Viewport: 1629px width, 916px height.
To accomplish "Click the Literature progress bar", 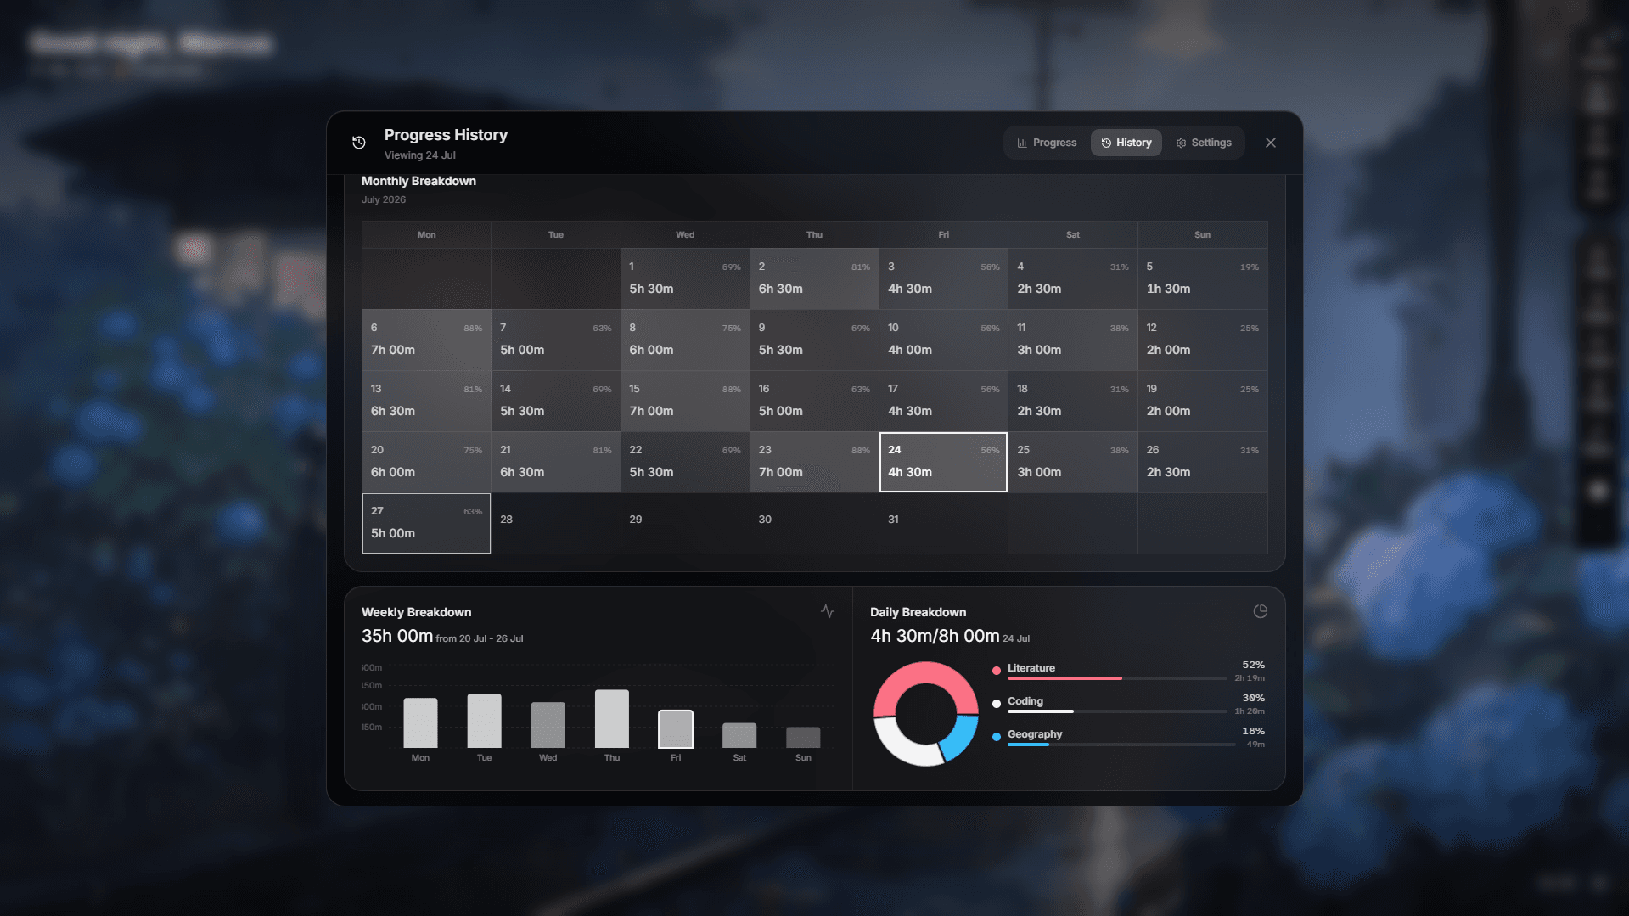I will point(1116,678).
